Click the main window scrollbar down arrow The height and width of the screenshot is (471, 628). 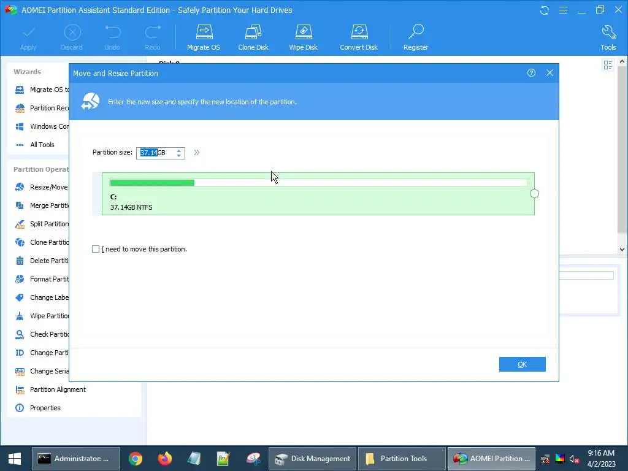tap(622, 249)
